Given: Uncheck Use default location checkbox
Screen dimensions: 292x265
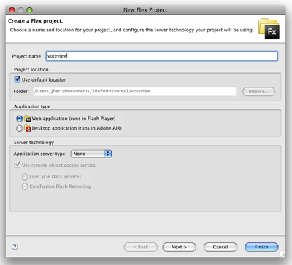Looking at the screenshot, I should 18,79.
